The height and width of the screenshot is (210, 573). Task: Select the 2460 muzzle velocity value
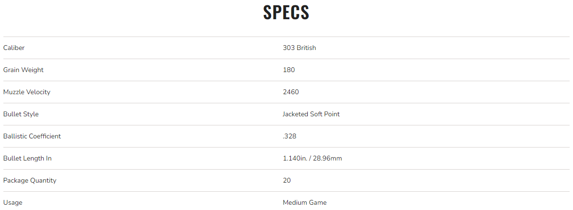pyautogui.click(x=291, y=92)
